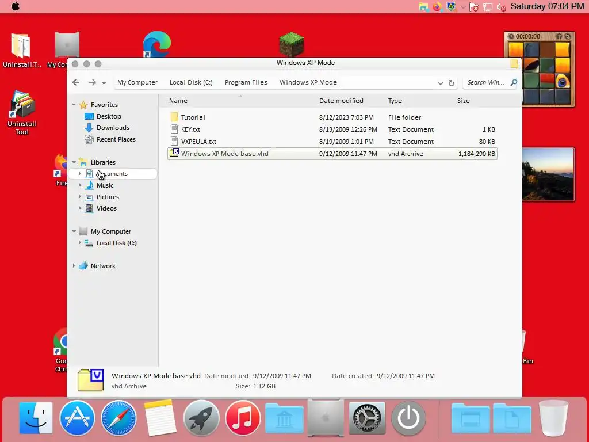Expand the Videos library node
The height and width of the screenshot is (442, 589).
pyautogui.click(x=79, y=208)
